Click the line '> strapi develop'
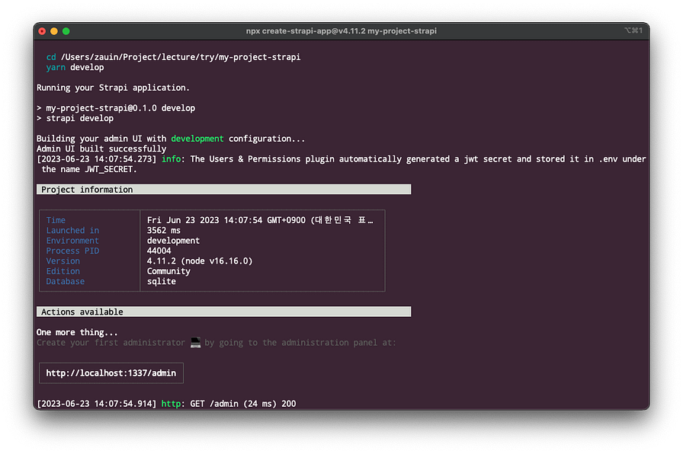Image resolution: width=683 pixels, height=454 pixels. [x=75, y=118]
